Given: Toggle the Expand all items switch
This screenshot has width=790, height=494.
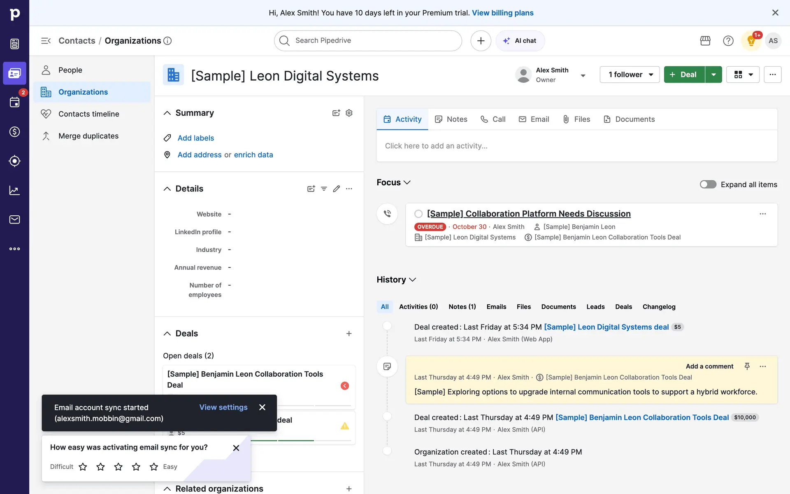Looking at the screenshot, I should (708, 184).
